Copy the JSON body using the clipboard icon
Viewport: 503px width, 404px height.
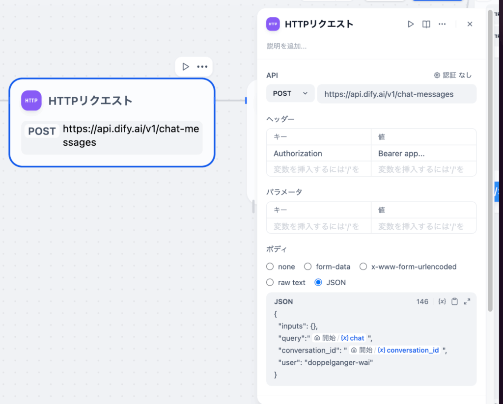454,301
